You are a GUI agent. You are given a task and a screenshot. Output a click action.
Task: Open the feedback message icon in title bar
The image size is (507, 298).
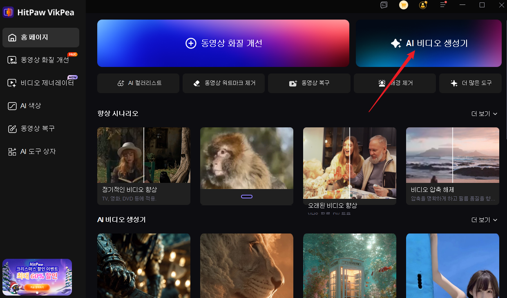click(383, 5)
